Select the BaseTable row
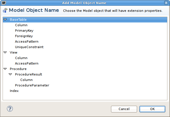170x117 pixels. pos(85,20)
